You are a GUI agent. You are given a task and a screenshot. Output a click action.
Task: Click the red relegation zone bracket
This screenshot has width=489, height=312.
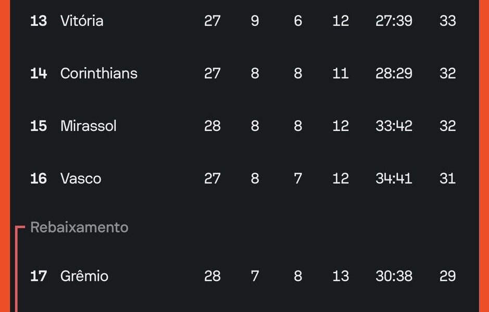[17, 269]
